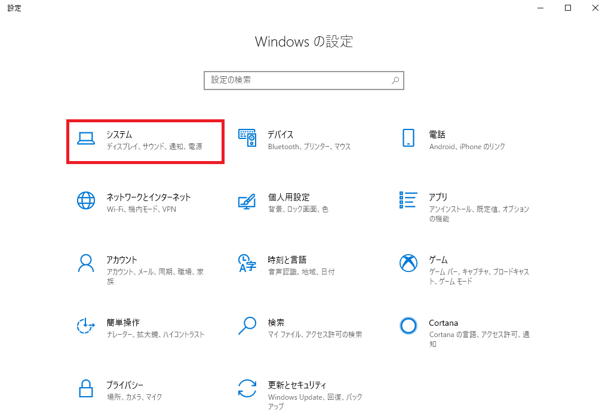Open the 検索 category title

coord(276,323)
